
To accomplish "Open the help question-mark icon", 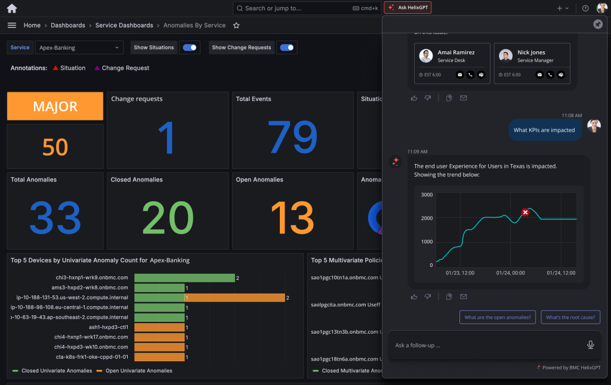I will tap(585, 8).
